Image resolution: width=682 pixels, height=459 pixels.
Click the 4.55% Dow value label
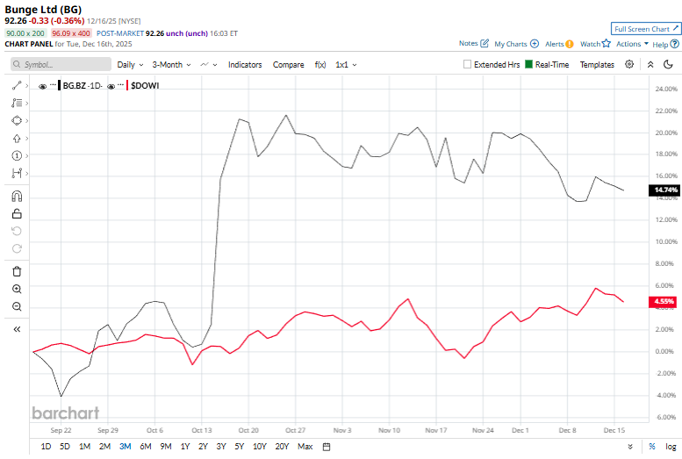coord(663,302)
